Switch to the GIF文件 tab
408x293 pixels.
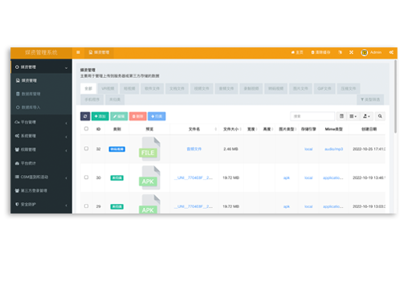tap(324, 88)
